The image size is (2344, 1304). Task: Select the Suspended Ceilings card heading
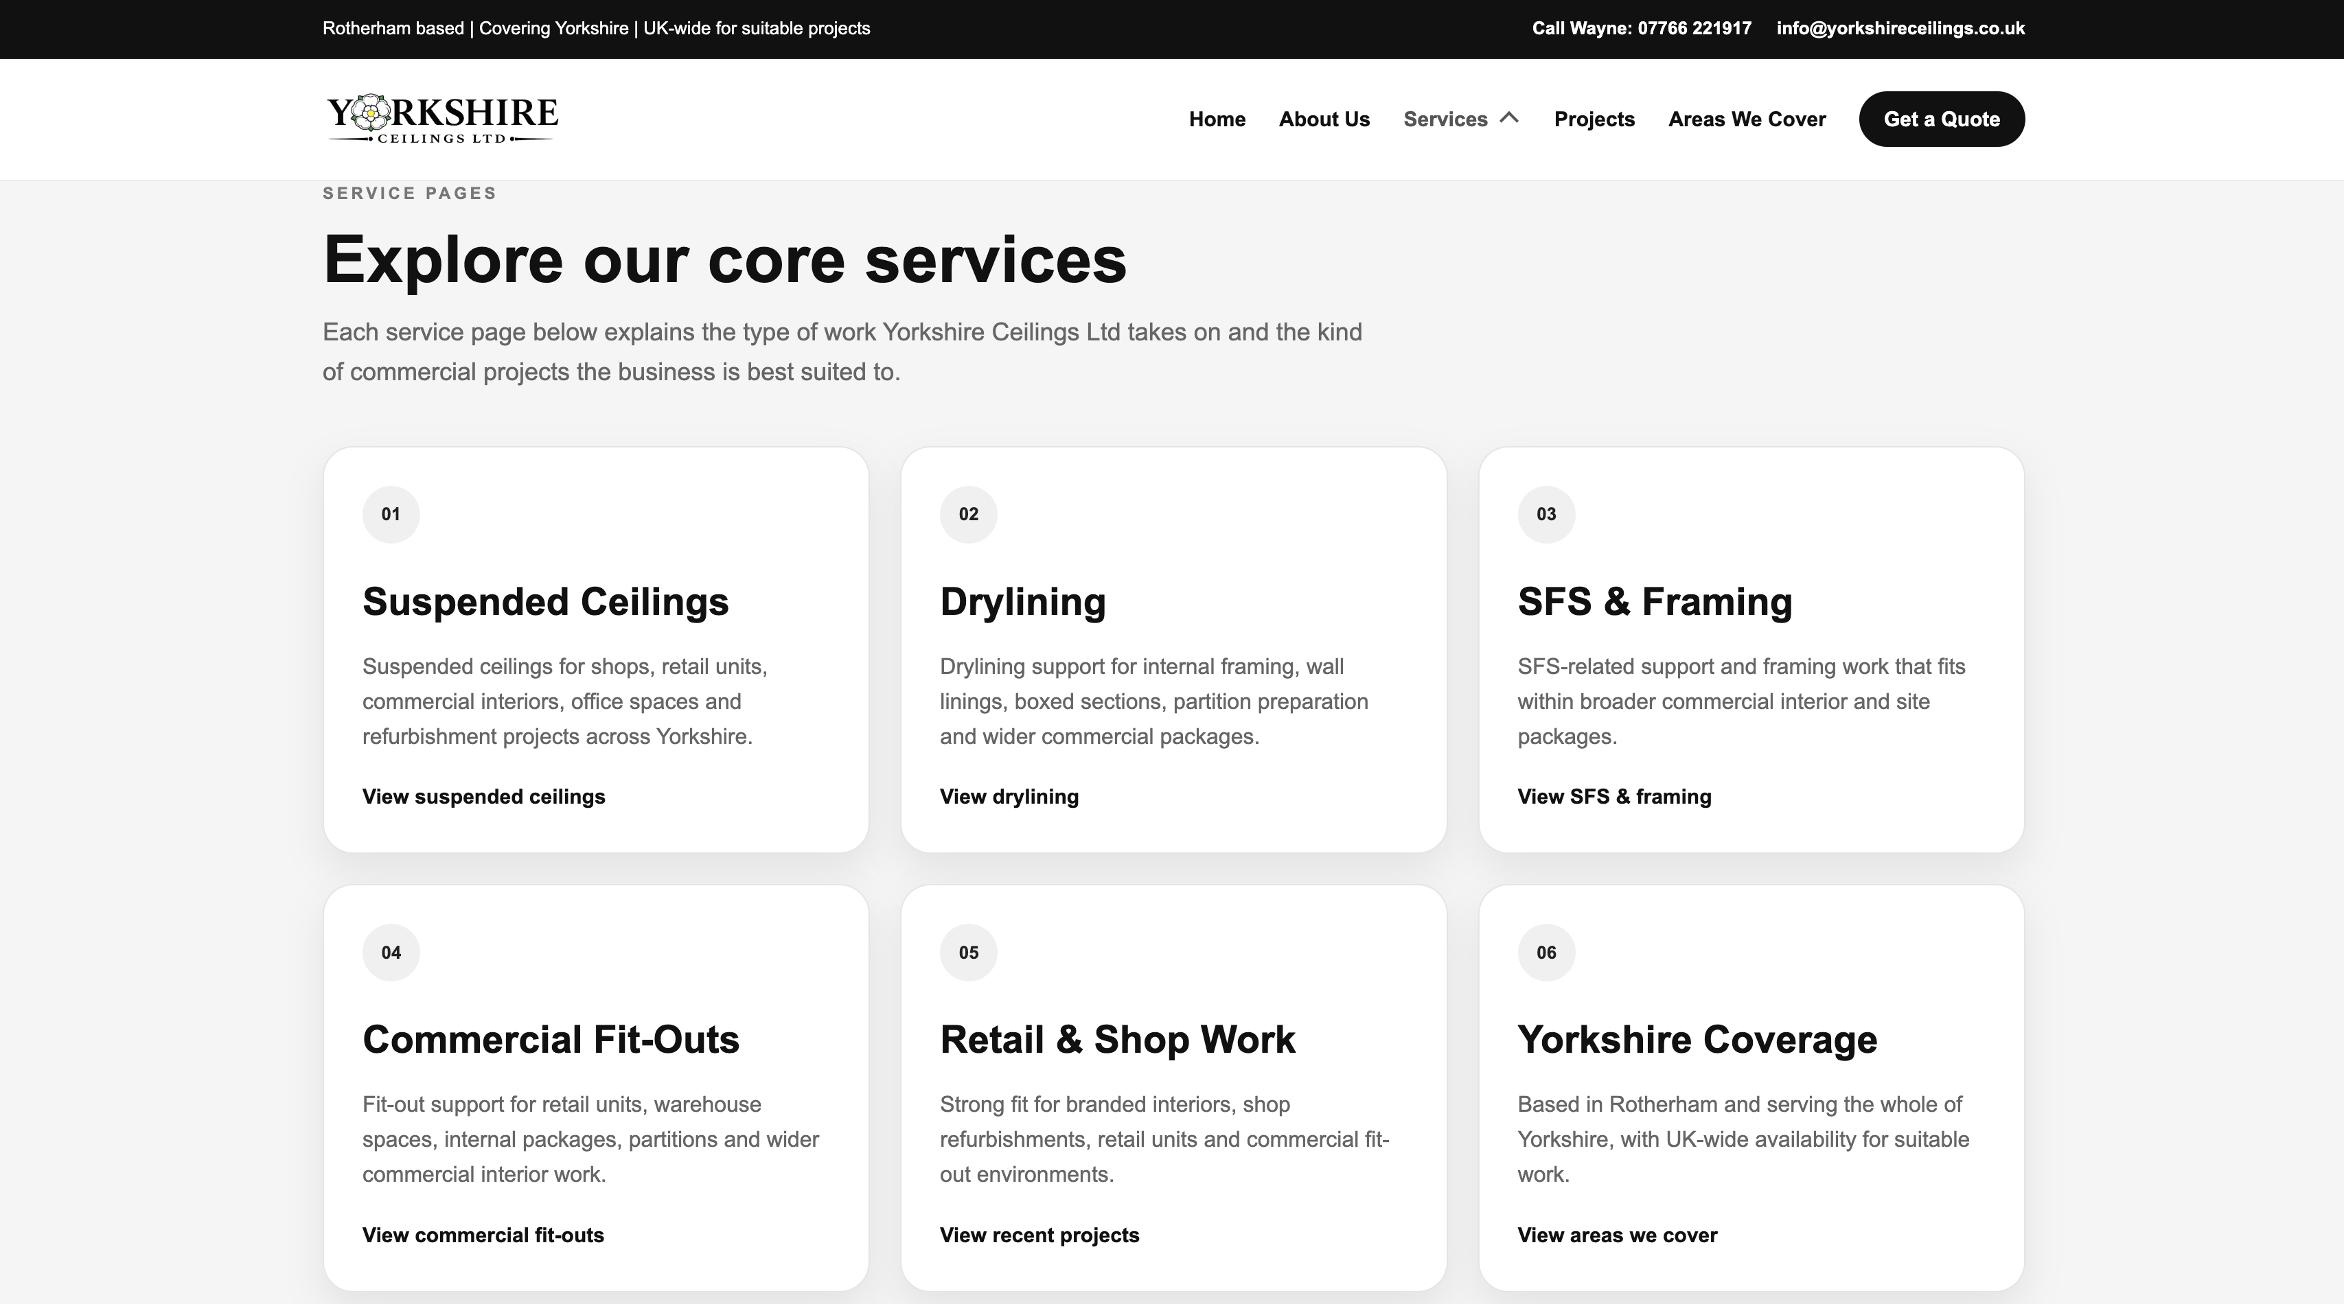click(x=545, y=602)
